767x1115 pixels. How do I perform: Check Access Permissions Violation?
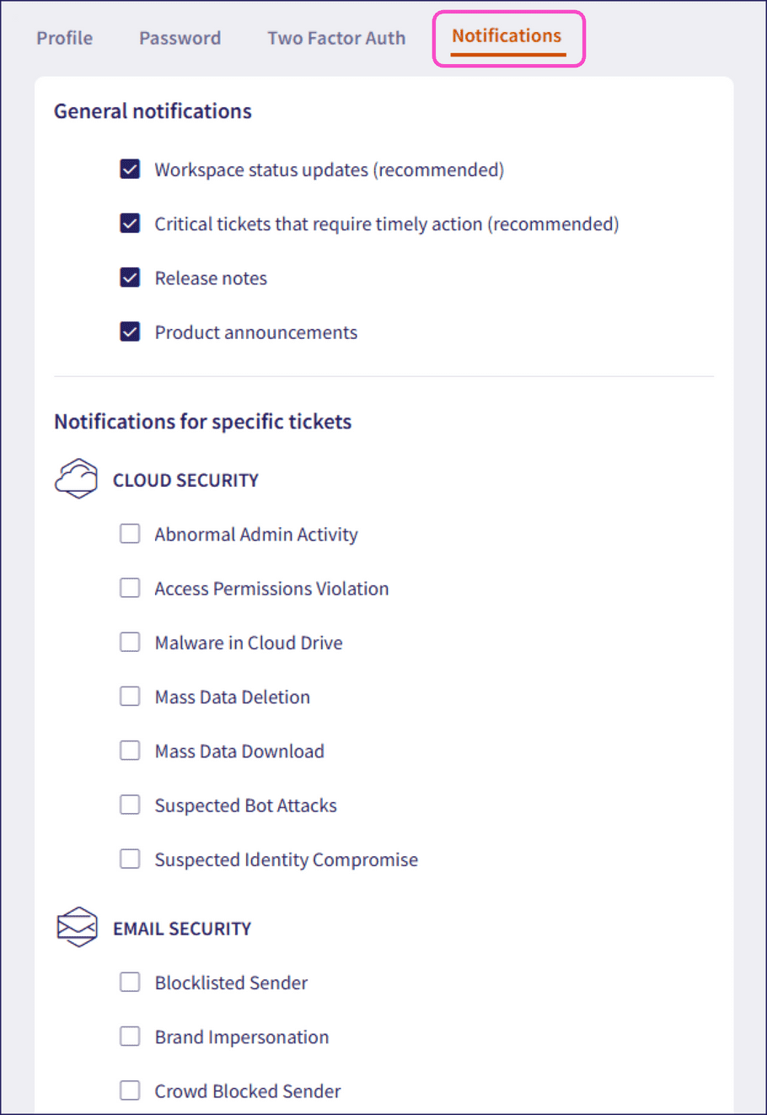[x=130, y=587]
